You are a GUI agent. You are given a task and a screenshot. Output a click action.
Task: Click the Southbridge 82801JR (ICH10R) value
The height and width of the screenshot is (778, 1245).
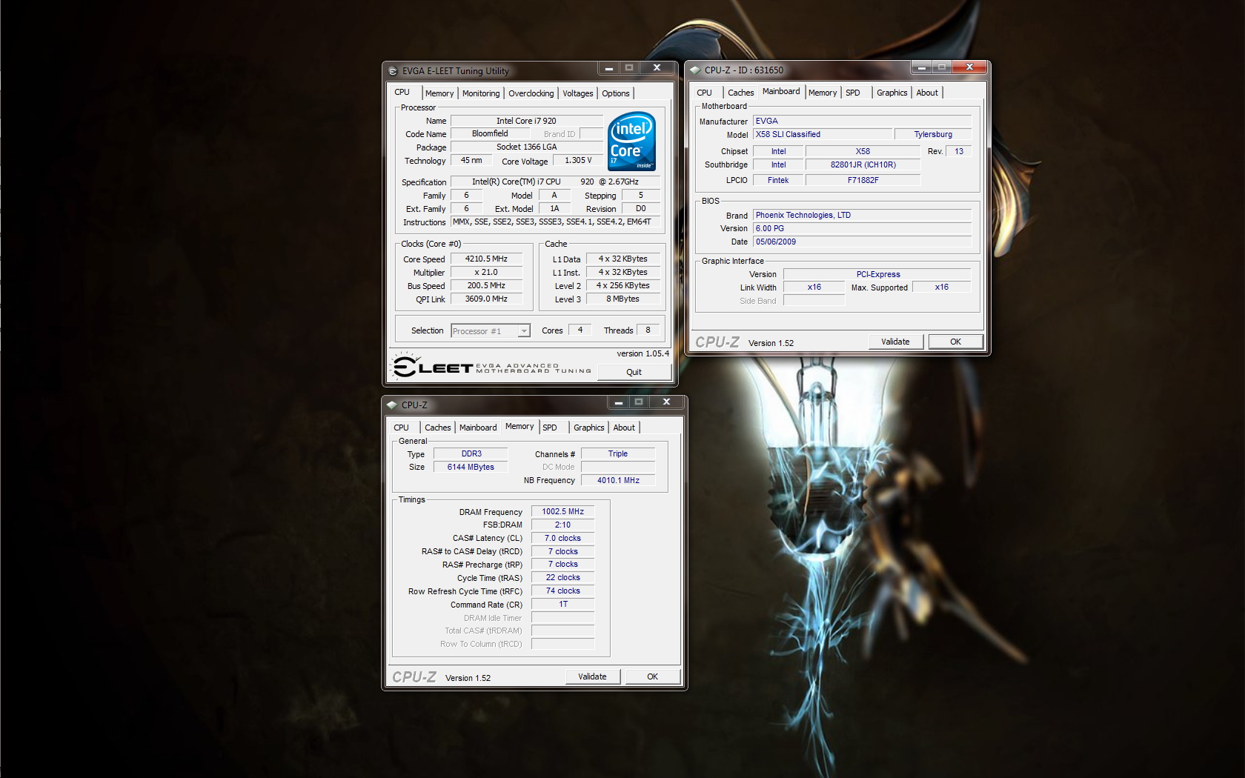click(863, 165)
